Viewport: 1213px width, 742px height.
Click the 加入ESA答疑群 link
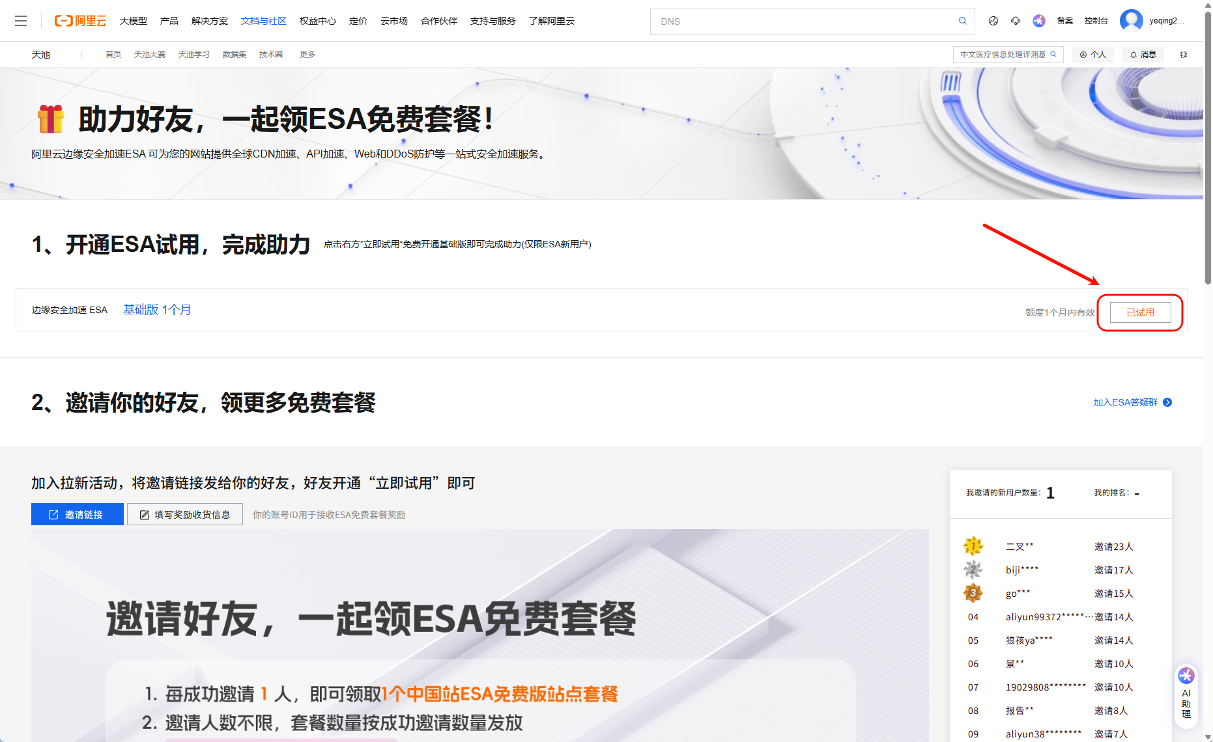[1126, 402]
